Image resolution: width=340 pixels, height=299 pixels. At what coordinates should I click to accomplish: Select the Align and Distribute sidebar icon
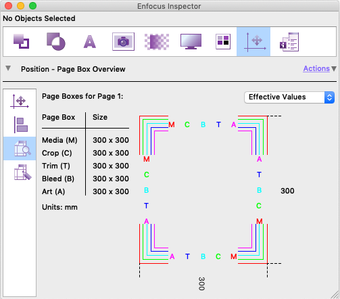coord(20,124)
